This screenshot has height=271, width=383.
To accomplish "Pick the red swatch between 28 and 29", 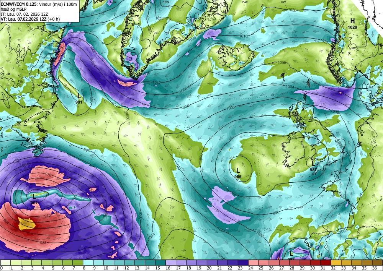I will (x=295, y=263).
